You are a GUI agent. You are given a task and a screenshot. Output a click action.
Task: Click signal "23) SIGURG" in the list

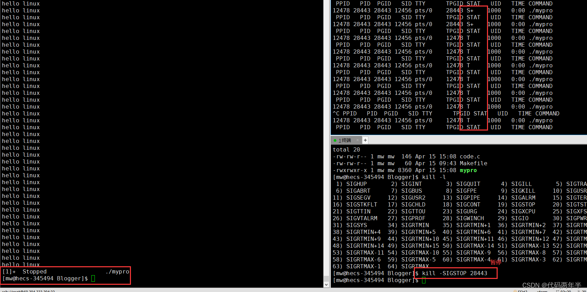point(459,212)
